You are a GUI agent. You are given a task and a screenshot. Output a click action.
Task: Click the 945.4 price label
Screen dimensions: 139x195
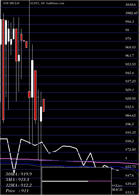130,73
